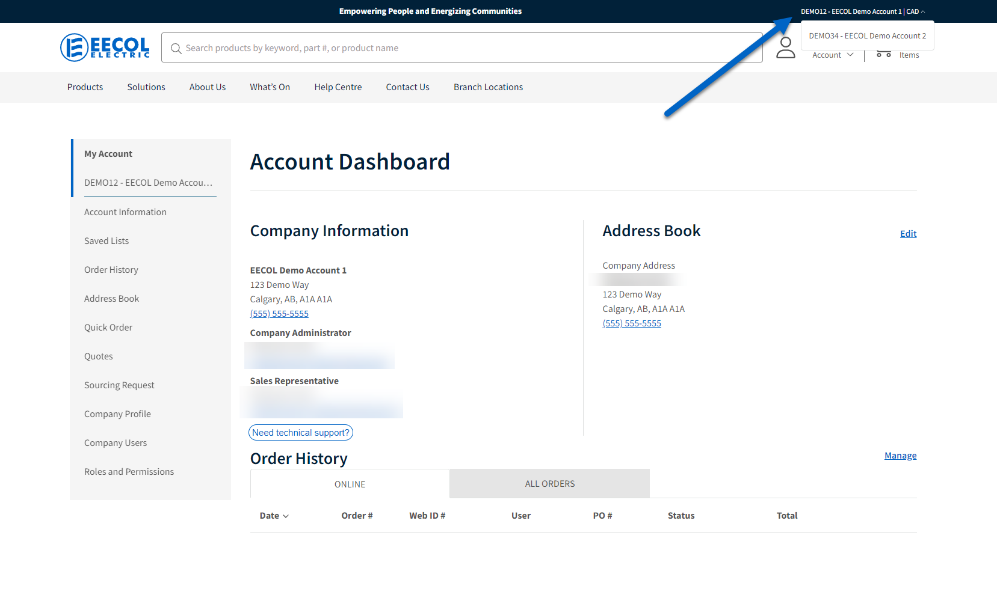Edit the Address Book
This screenshot has height=589, width=997.
[x=908, y=234]
